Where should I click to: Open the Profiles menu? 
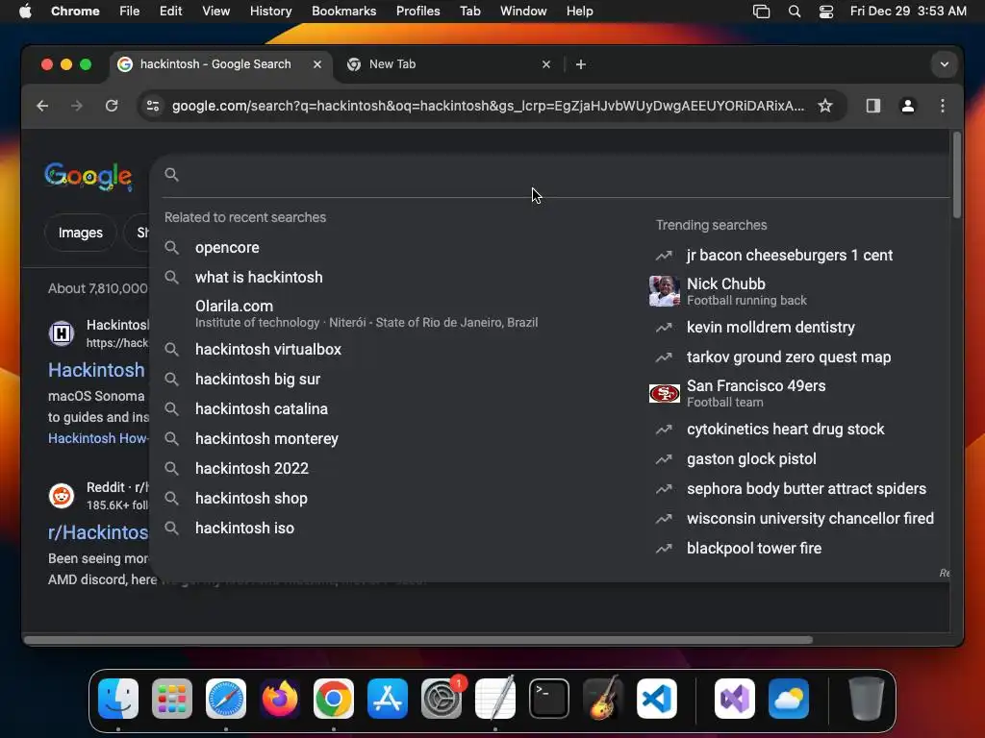coord(417,12)
